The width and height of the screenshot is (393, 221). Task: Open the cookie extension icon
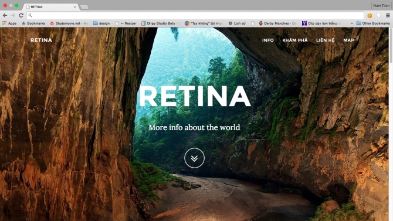[x=370, y=15]
